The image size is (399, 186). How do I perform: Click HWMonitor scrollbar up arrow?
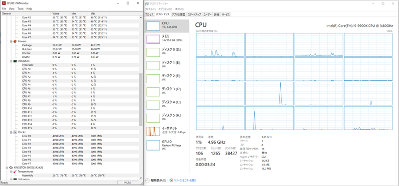tap(141, 17)
